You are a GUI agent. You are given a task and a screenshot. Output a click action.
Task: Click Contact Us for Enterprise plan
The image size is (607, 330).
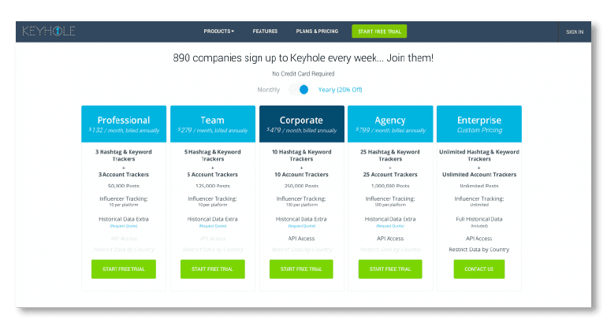point(479,269)
